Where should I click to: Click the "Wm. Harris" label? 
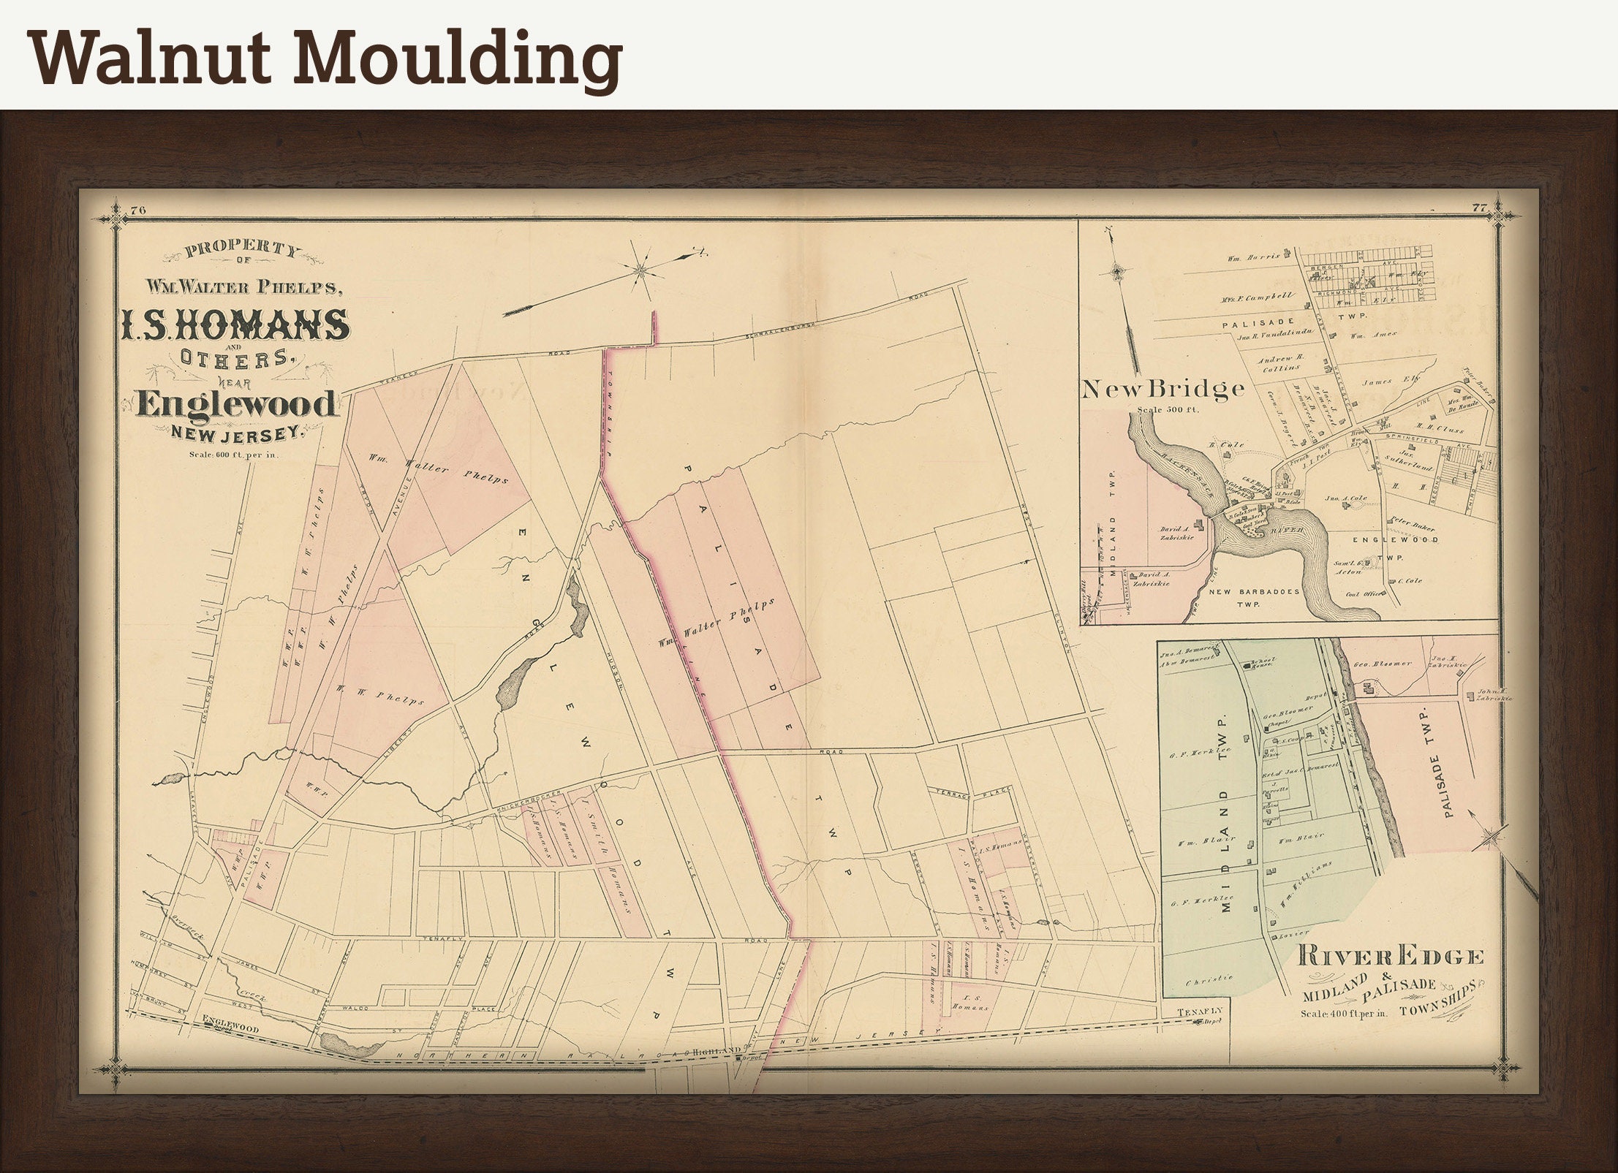click(1254, 257)
